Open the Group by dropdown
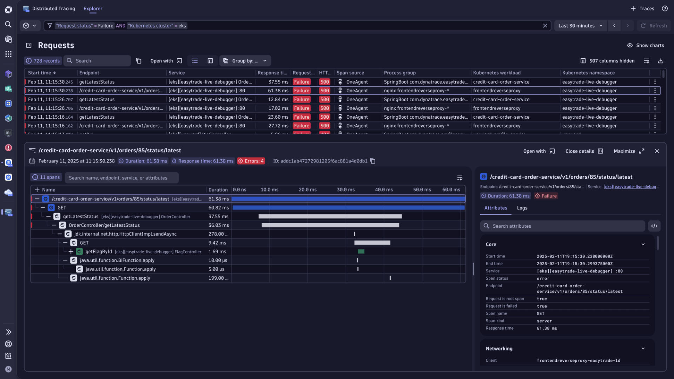 pyautogui.click(x=245, y=61)
